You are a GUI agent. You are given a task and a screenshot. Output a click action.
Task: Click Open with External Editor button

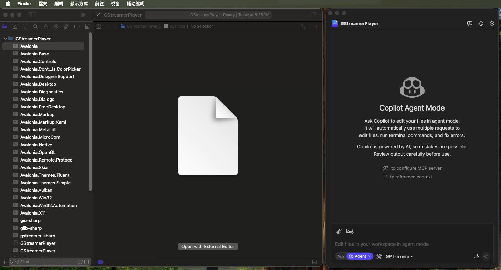click(208, 247)
